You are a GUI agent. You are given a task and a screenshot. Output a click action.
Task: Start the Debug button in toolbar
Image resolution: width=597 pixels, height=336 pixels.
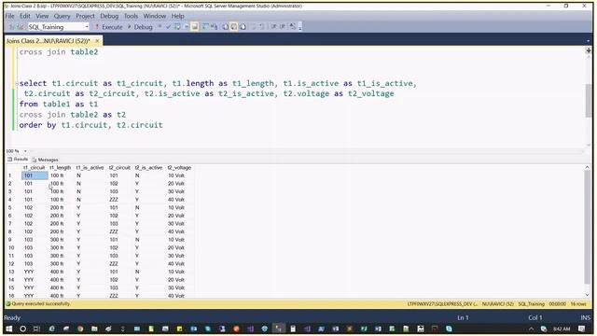click(x=140, y=27)
